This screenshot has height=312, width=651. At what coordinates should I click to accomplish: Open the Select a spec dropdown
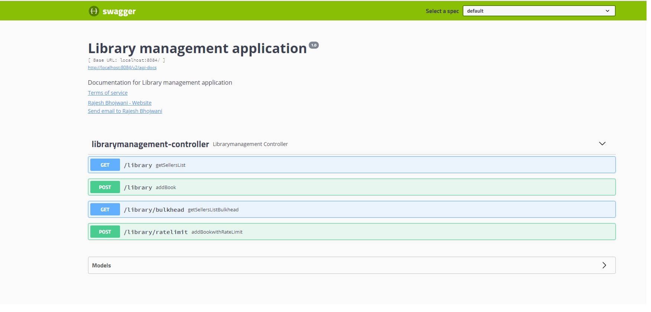(x=539, y=11)
